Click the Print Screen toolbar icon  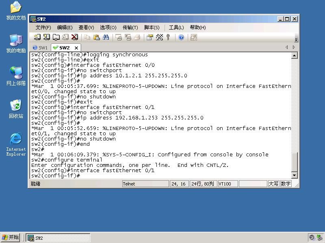(119, 37)
